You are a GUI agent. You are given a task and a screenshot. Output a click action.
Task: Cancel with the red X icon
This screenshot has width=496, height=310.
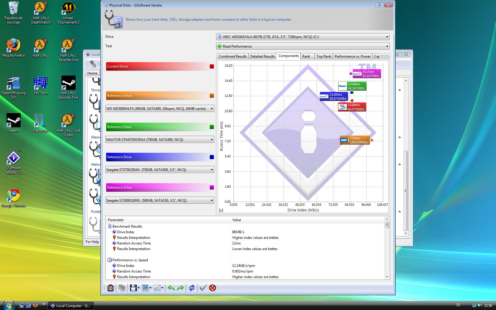point(213,288)
